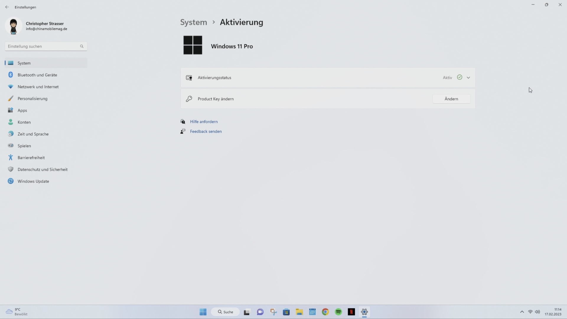Switch to Konten settings category

click(x=24, y=122)
